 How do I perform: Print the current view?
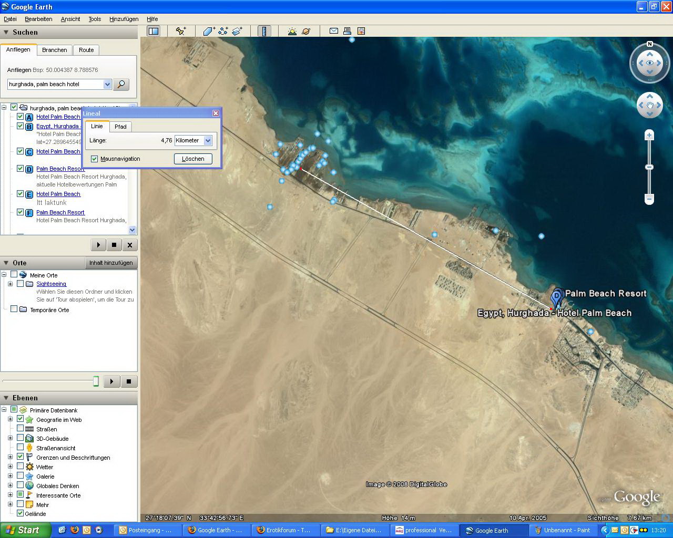click(347, 31)
